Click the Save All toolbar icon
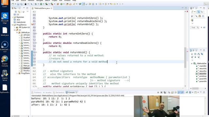209x117 pixels. point(21,4)
